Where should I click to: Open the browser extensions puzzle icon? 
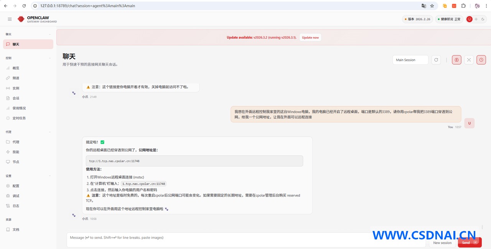(x=463, y=6)
